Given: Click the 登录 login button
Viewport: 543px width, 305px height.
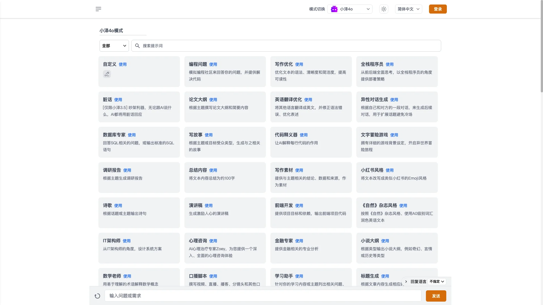Looking at the screenshot, I should 438,9.
